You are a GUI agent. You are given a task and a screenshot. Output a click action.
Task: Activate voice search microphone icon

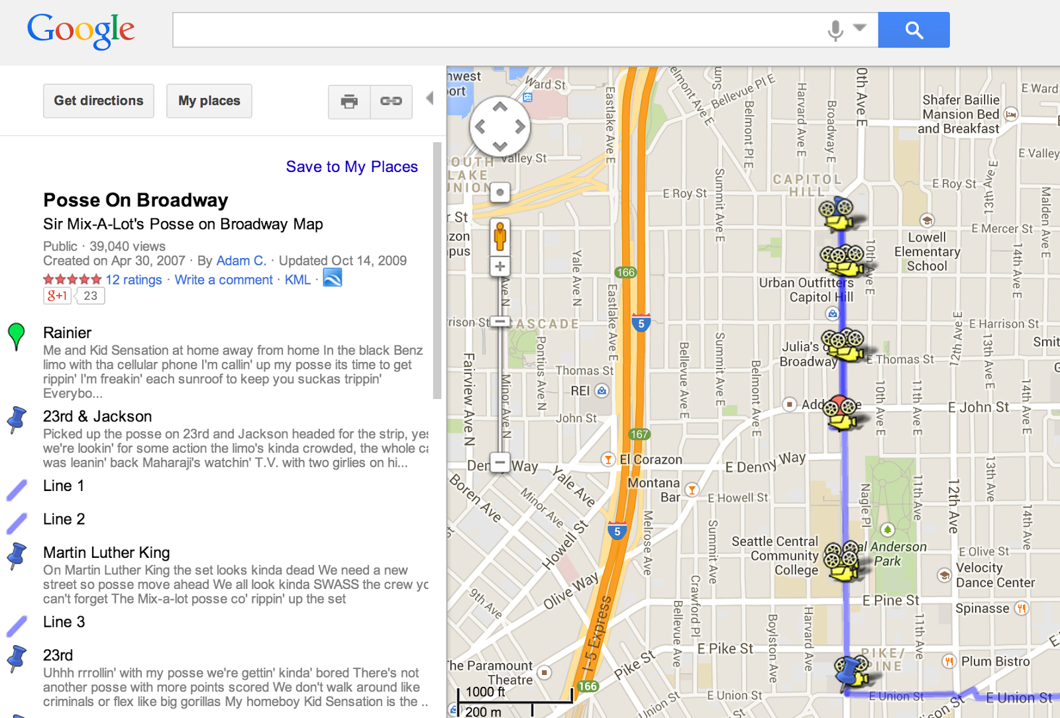[x=835, y=30]
